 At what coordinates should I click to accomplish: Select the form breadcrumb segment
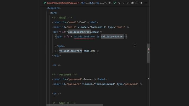86,3
